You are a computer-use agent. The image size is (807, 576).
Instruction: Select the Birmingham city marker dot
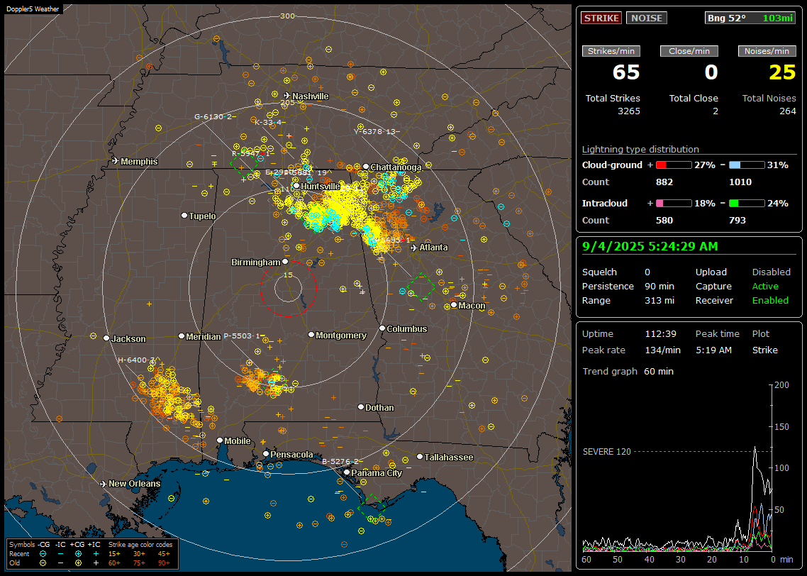pyautogui.click(x=285, y=262)
